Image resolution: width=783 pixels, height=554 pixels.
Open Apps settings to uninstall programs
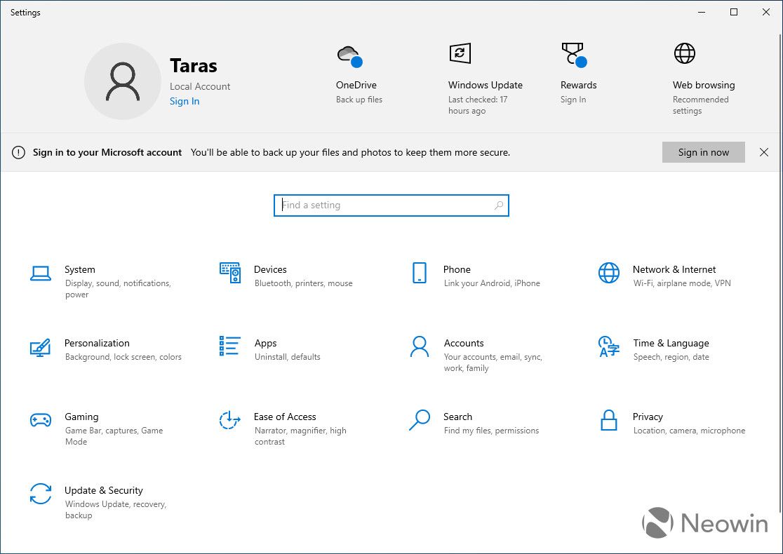pyautogui.click(x=265, y=343)
